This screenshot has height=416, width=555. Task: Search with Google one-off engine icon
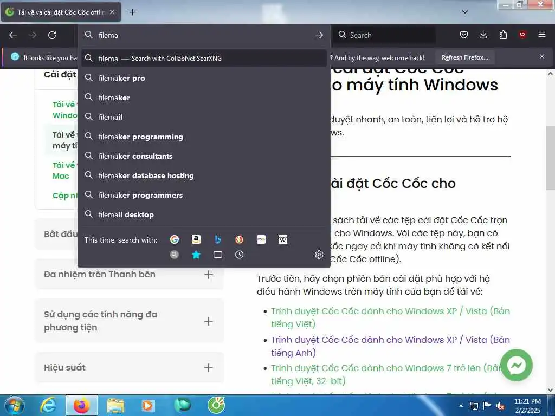174,239
